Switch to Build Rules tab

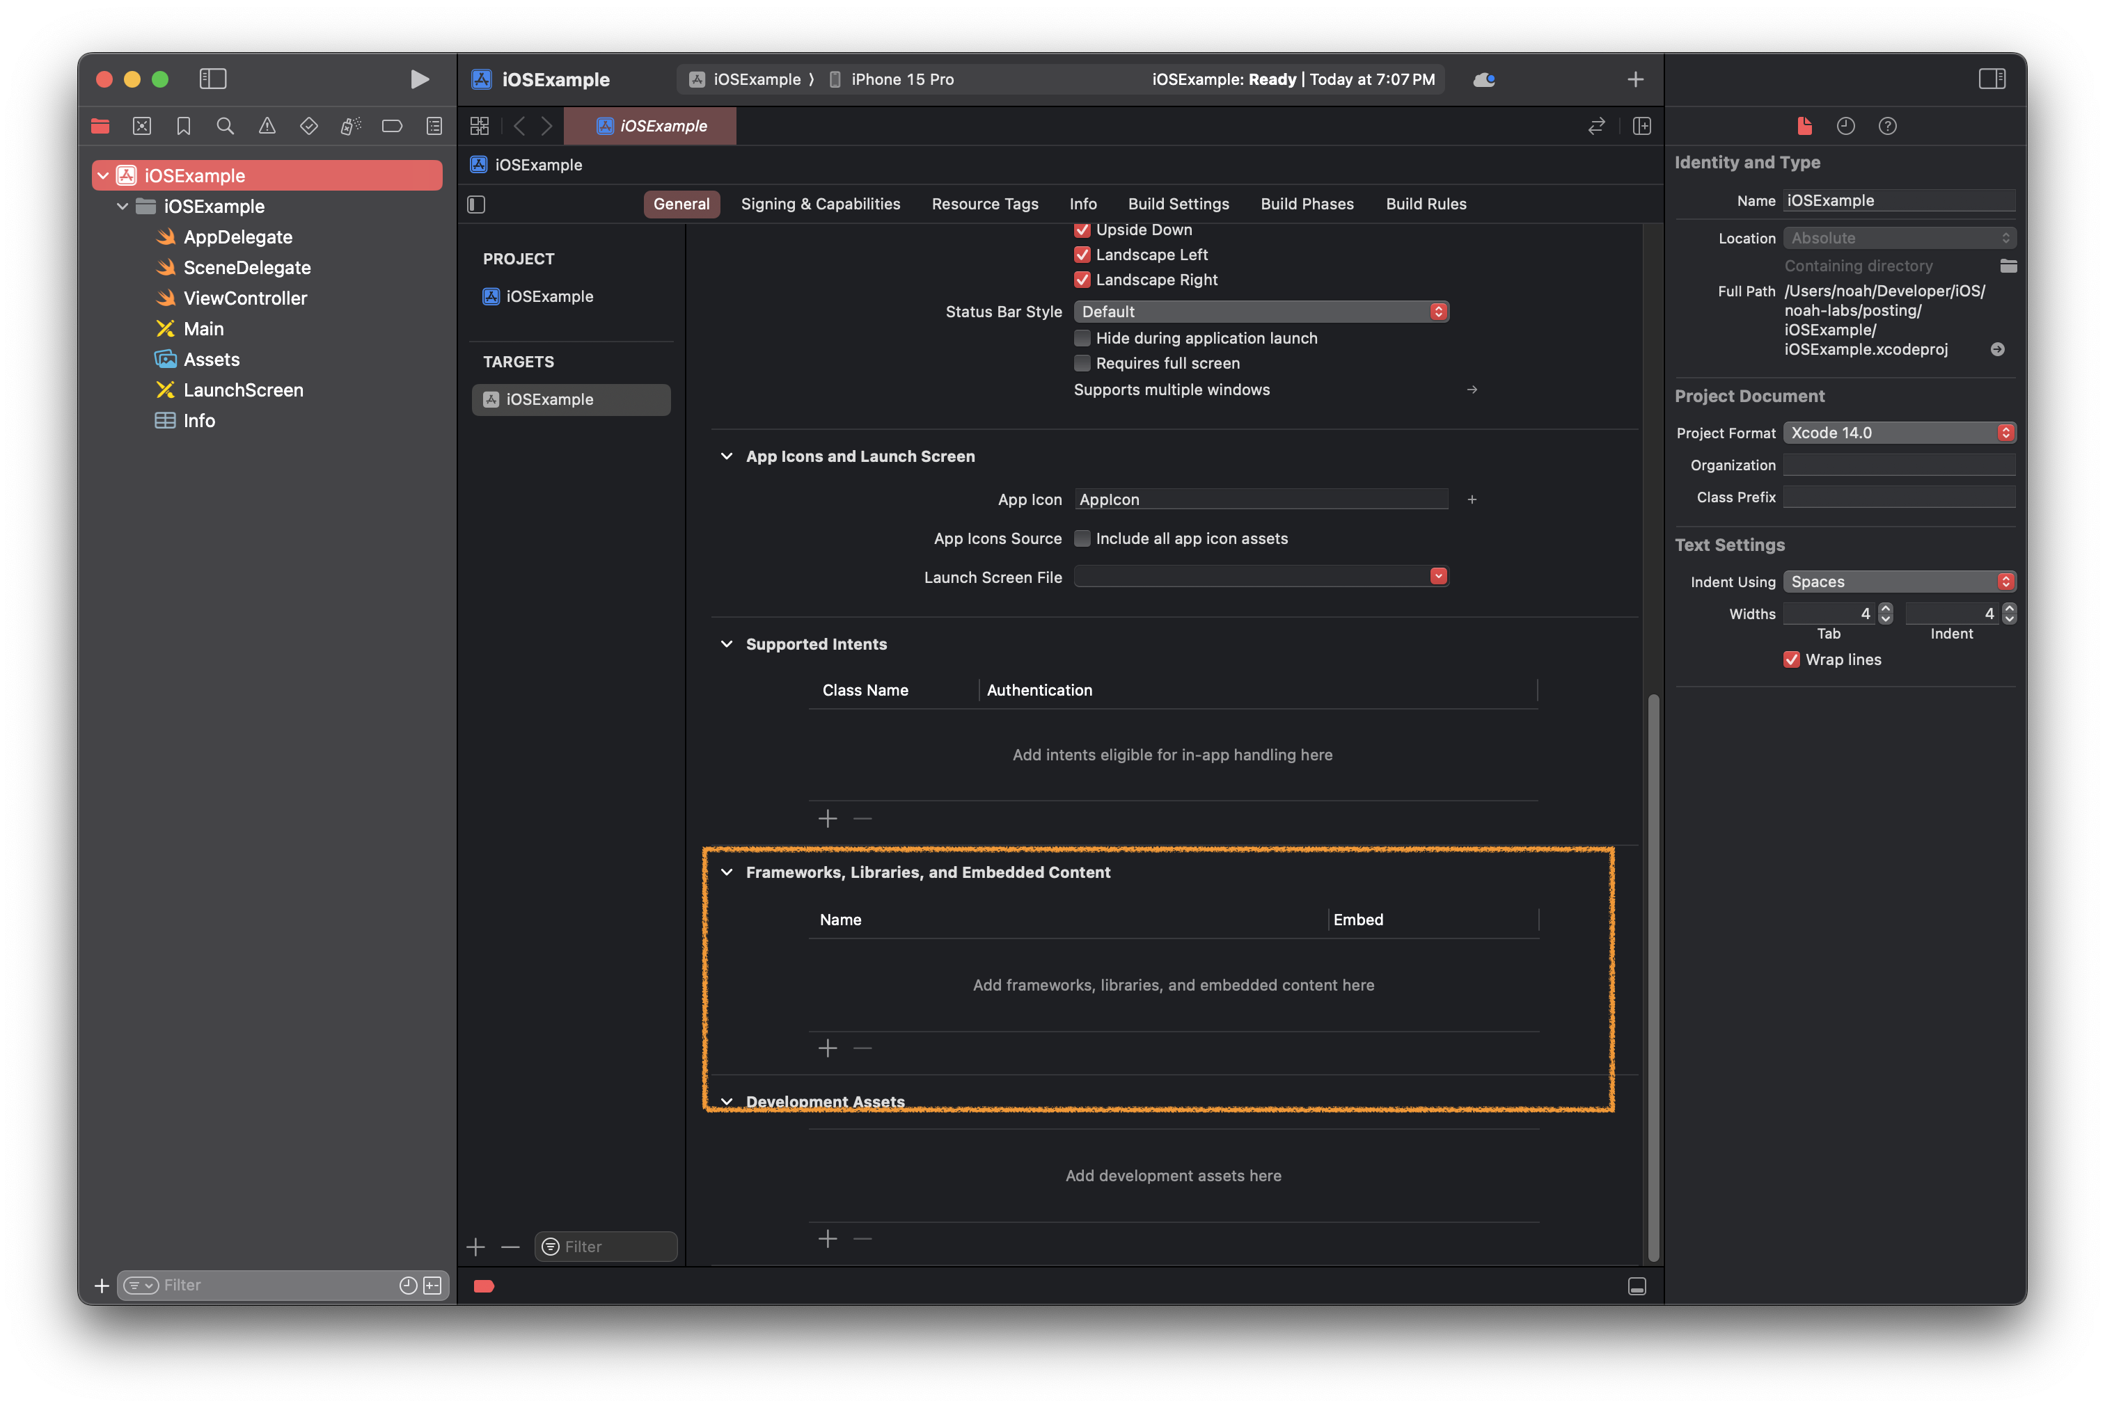(1426, 204)
